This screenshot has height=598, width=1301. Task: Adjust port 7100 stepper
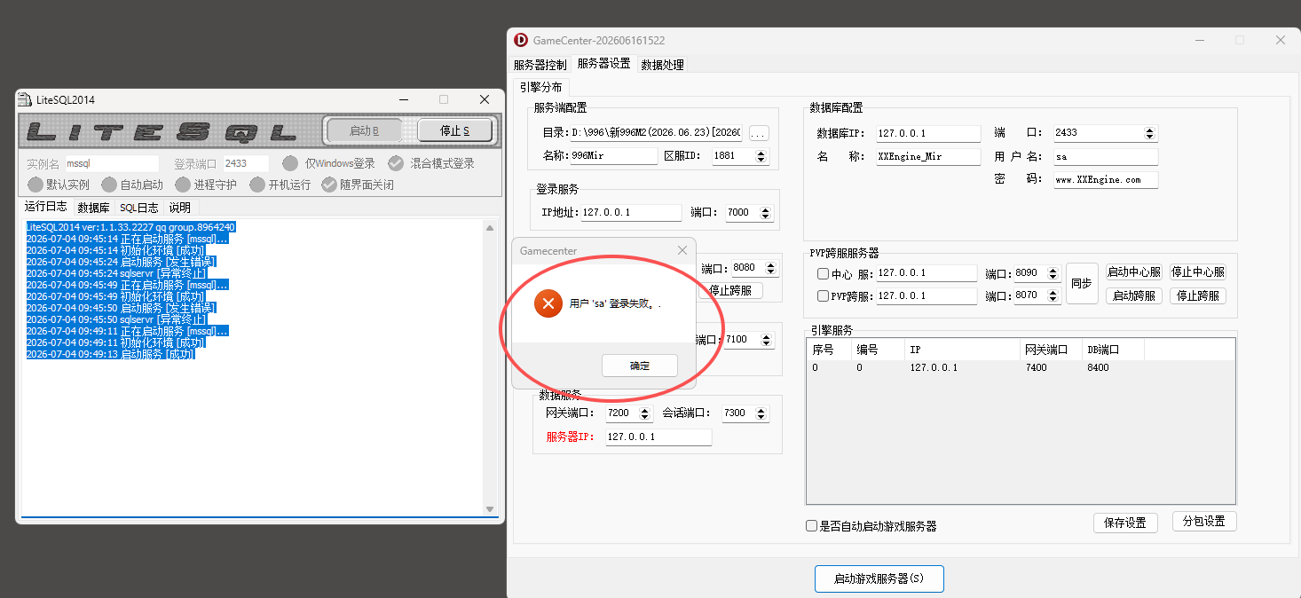coord(767,340)
